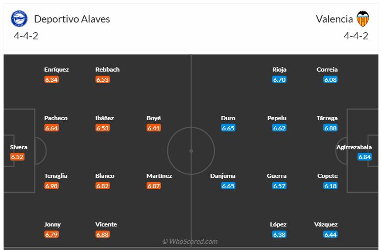The height and width of the screenshot is (250, 382).
Task: Select player name Pepelu
Action: pos(277,118)
